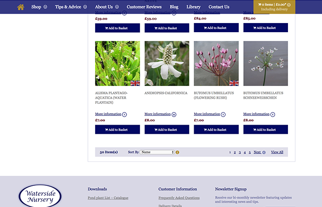Expand the Tips & Advice menu chevron
Viewport: 322px width, 207px height.
click(85, 7)
